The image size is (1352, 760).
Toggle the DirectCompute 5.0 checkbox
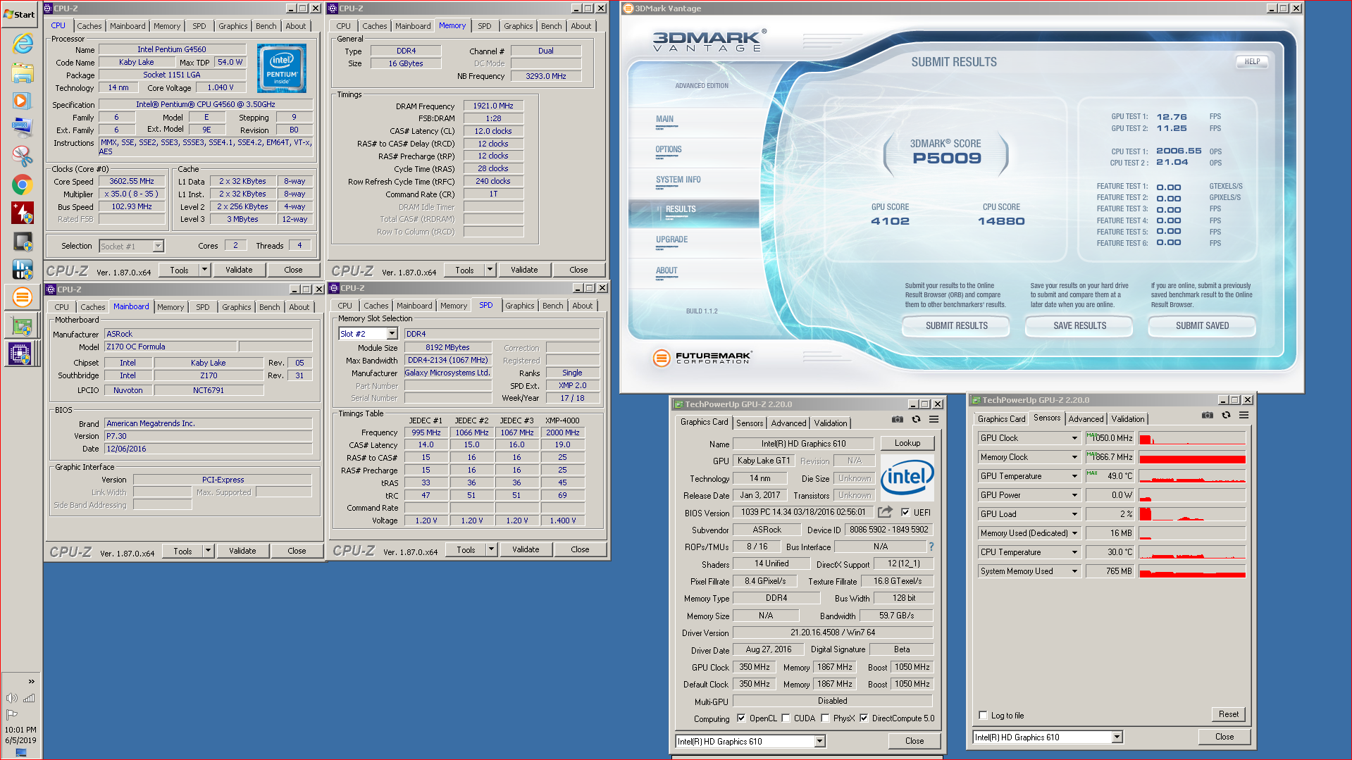click(x=864, y=718)
